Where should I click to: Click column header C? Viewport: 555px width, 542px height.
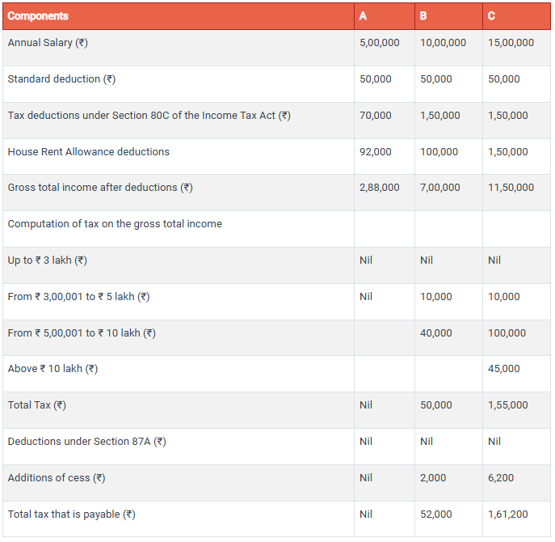click(x=492, y=16)
